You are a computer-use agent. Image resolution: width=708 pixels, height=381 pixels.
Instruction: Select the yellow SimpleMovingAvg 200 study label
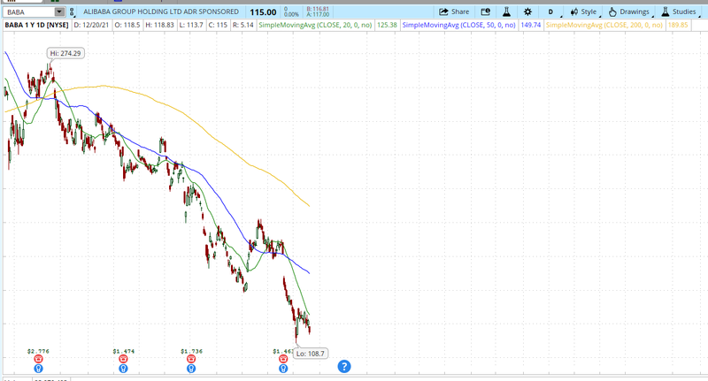coord(604,25)
